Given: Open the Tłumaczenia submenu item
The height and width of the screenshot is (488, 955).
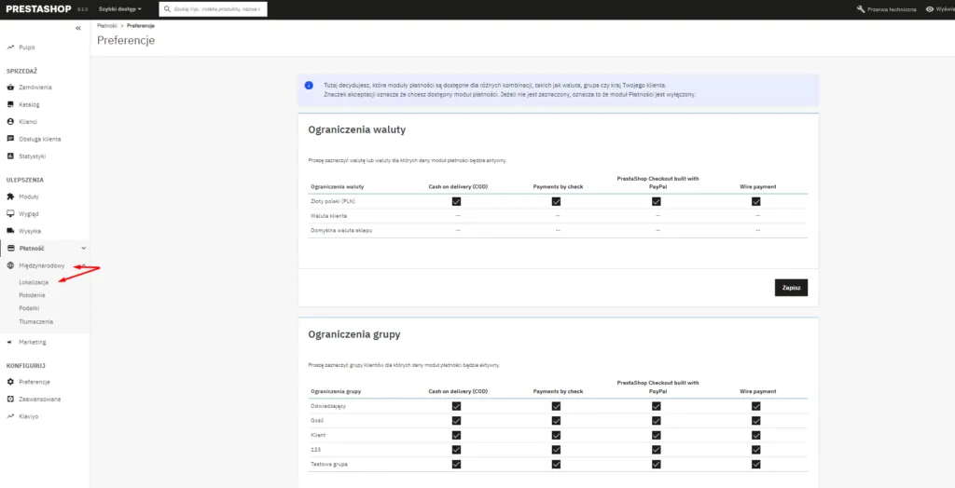Looking at the screenshot, I should pos(35,321).
